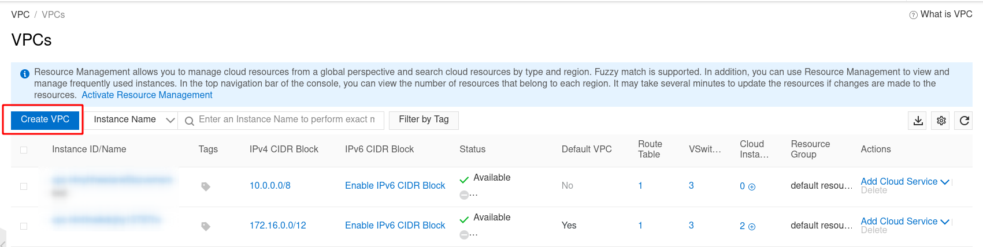Refresh the VPC list
Screen dimensions: 983x247
tap(964, 121)
